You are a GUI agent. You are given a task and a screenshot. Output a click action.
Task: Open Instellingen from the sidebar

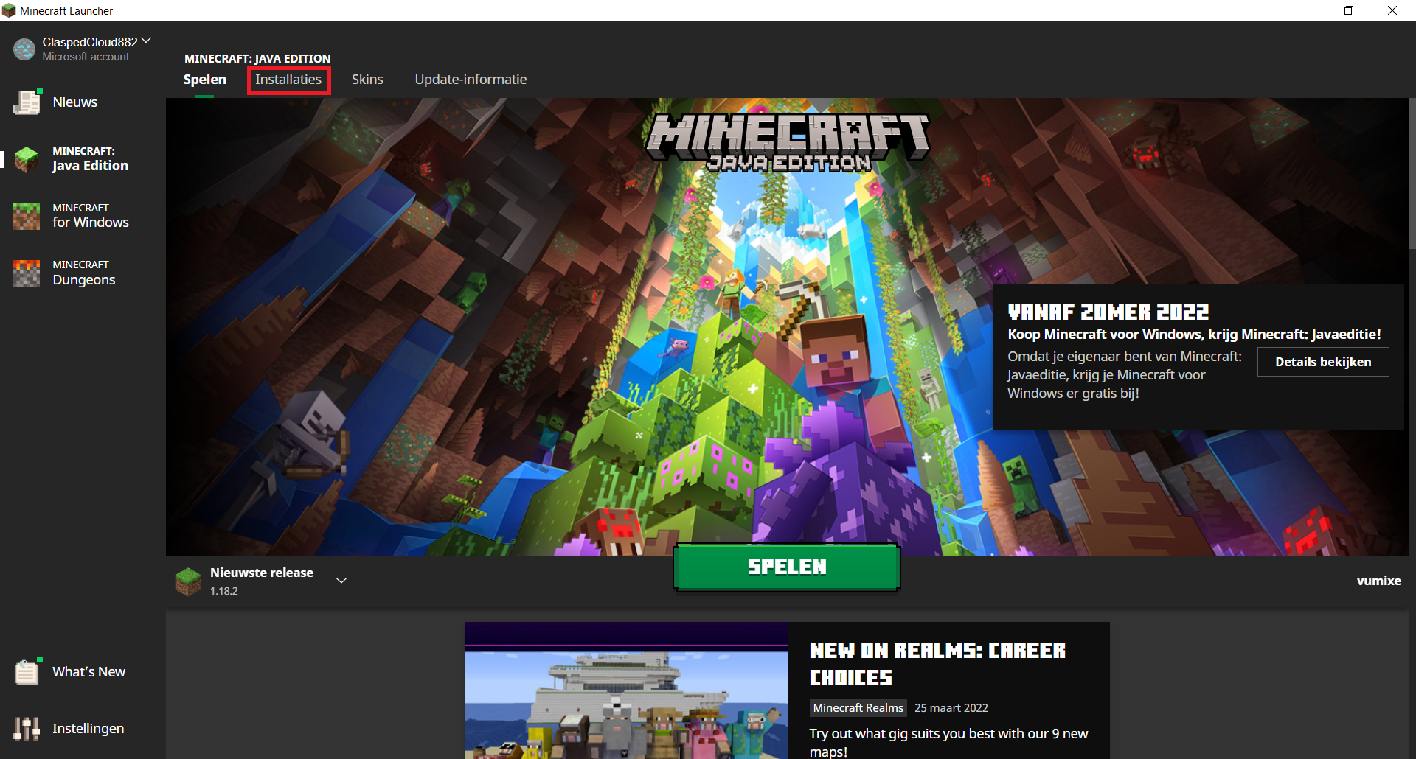pos(87,728)
